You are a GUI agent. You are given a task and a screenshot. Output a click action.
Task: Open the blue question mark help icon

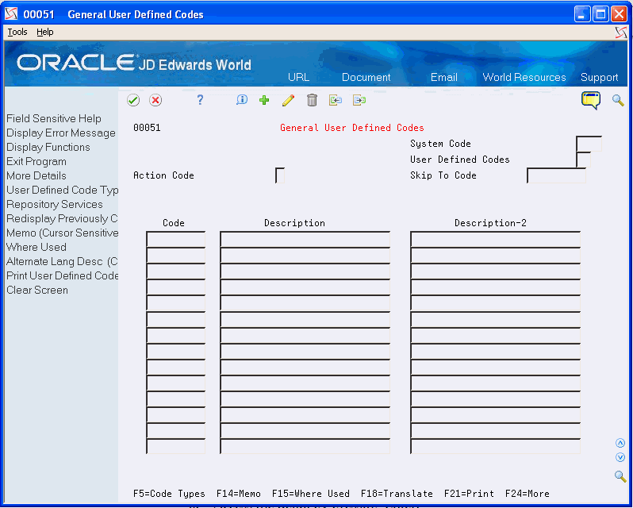(x=200, y=100)
